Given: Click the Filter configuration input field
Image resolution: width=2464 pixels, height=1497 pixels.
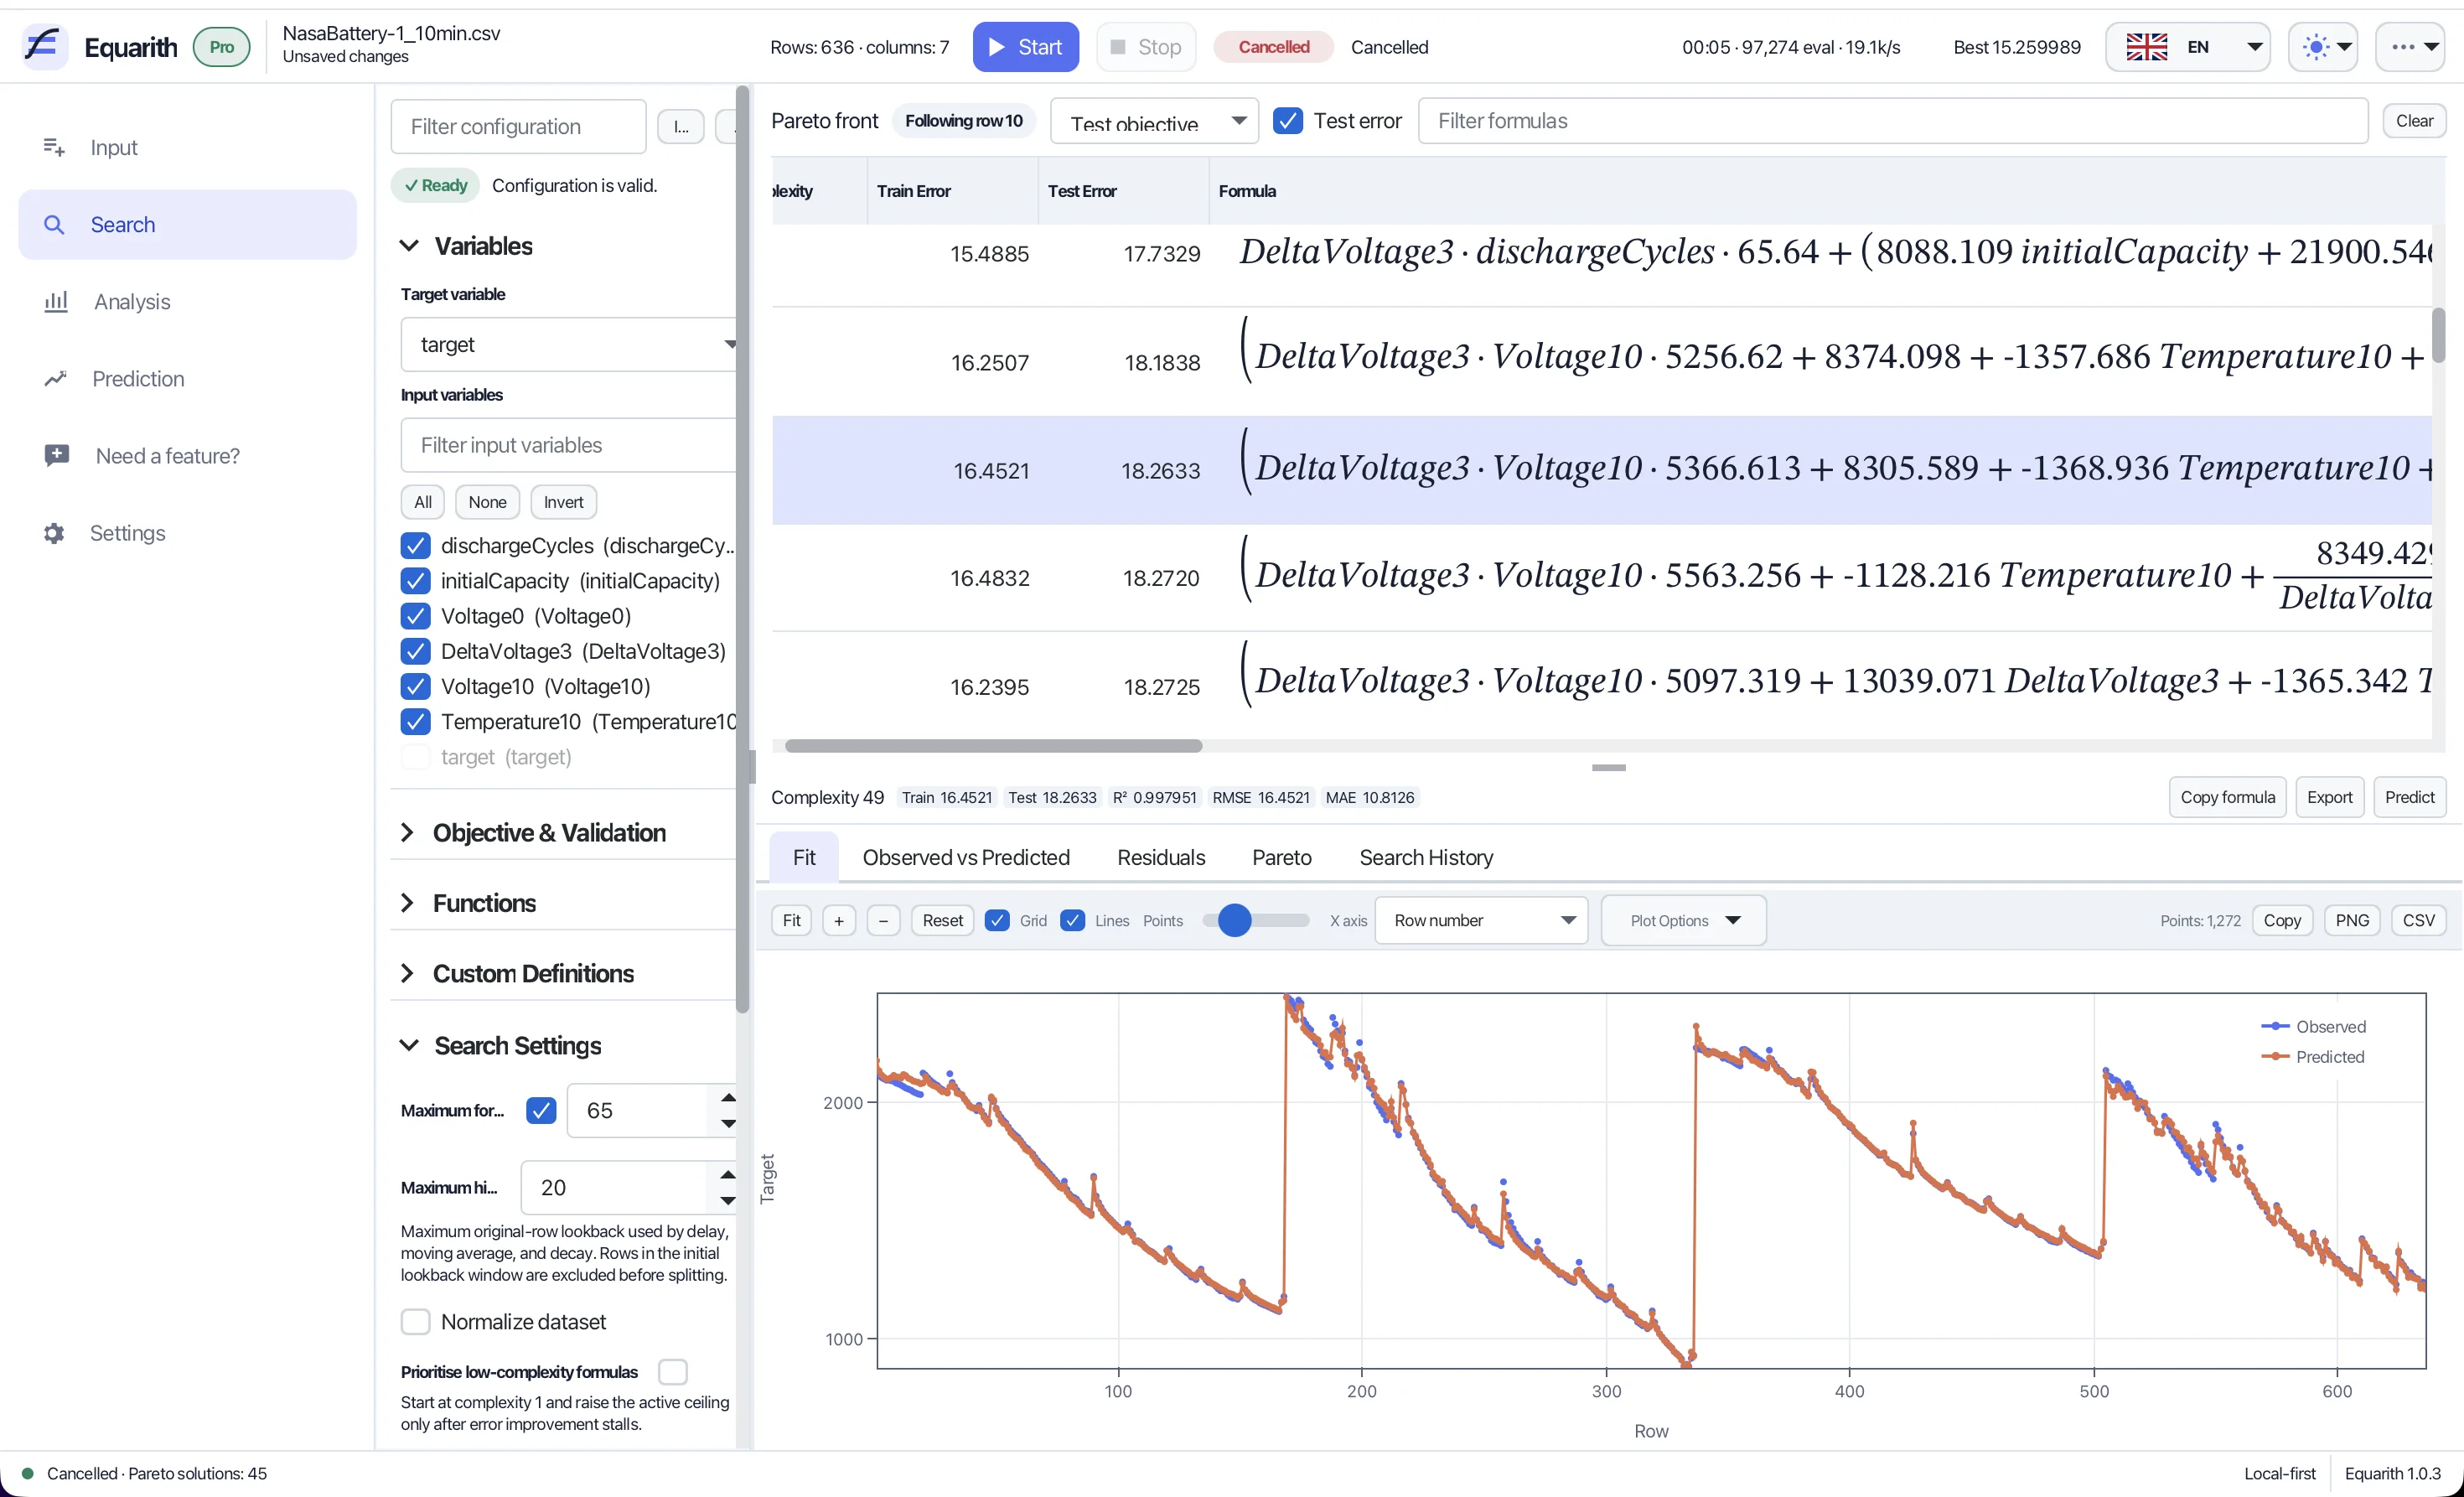Looking at the screenshot, I should (518, 126).
